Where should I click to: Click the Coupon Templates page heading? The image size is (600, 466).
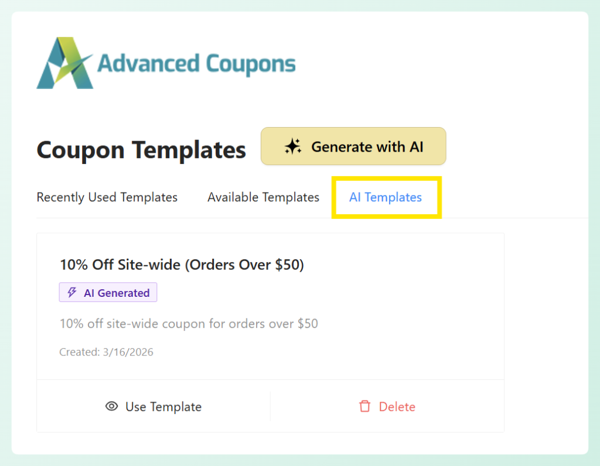(x=141, y=150)
